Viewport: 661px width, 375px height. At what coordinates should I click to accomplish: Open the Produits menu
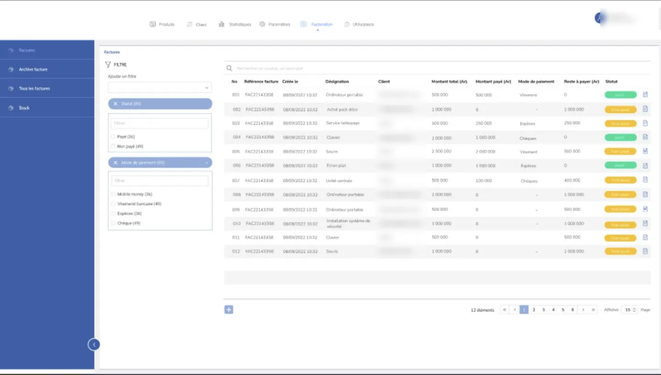point(162,24)
